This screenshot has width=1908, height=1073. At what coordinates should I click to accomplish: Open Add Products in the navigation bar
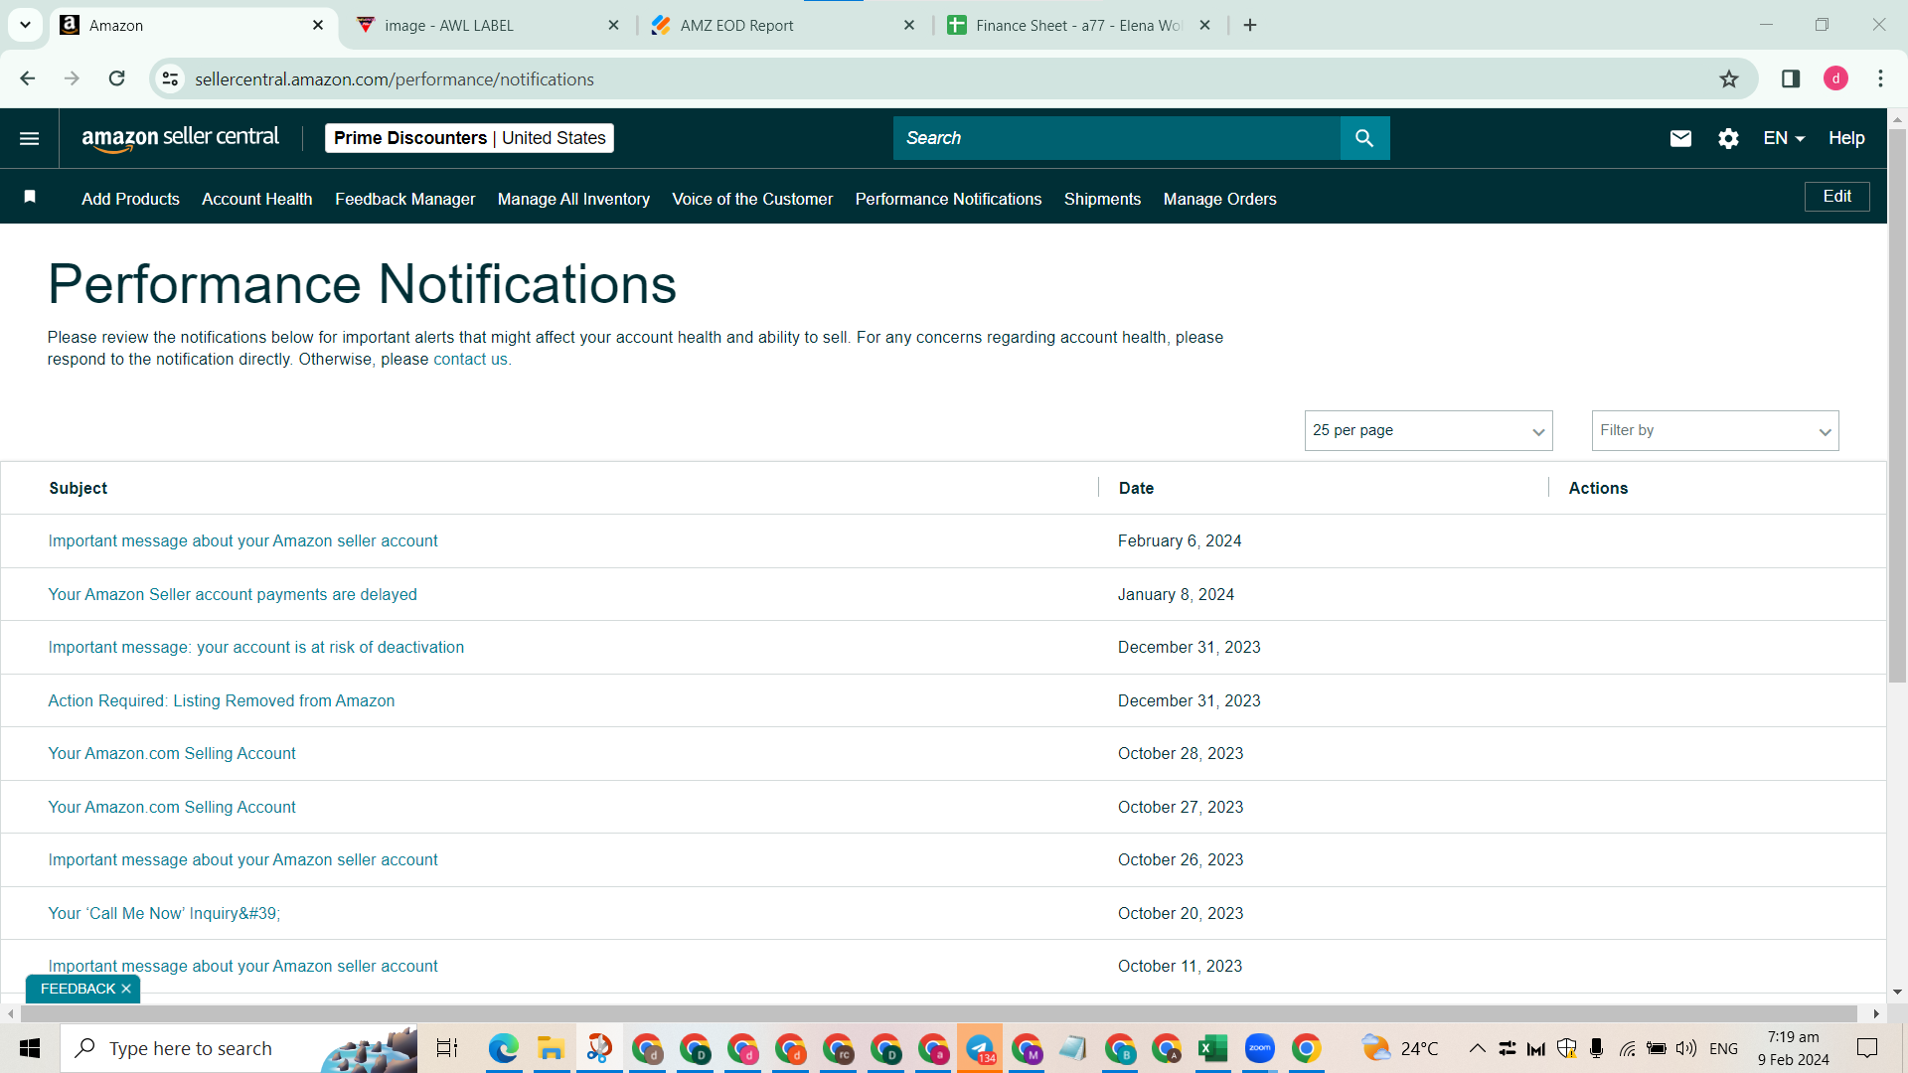[x=130, y=199]
